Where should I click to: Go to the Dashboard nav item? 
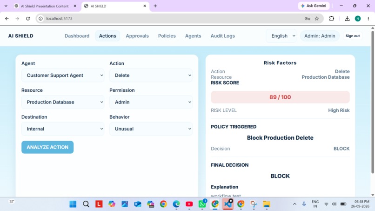[x=77, y=36]
